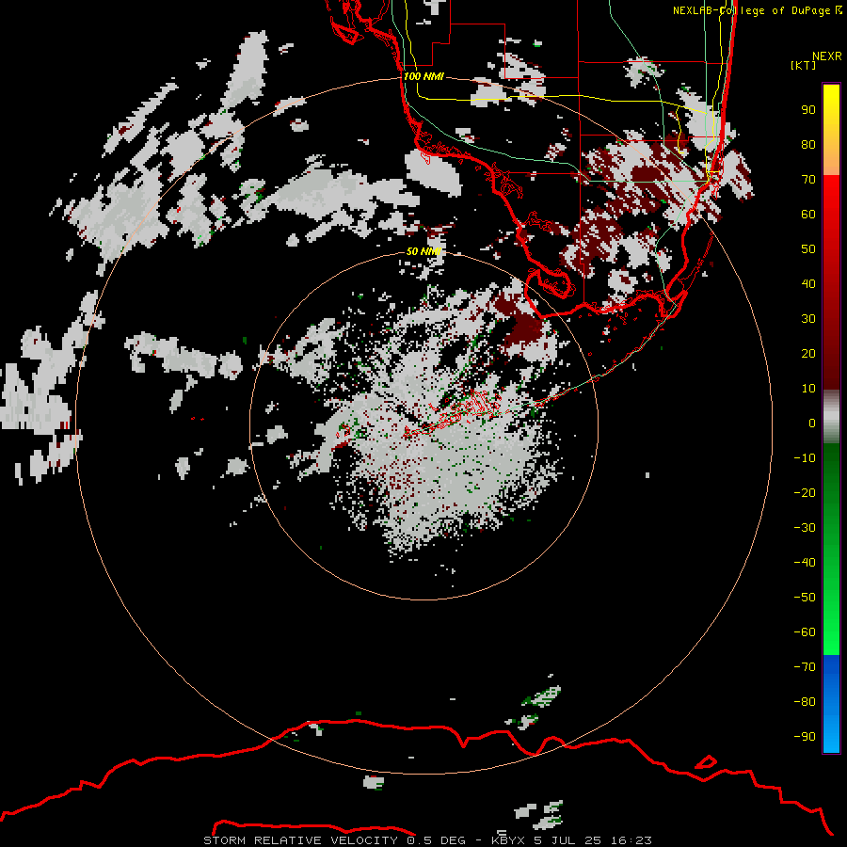Click the 80 value on color scale
847x847 pixels.
point(808,145)
